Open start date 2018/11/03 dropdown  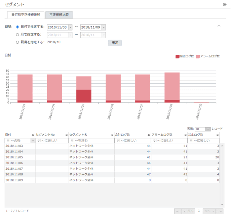click(70, 27)
